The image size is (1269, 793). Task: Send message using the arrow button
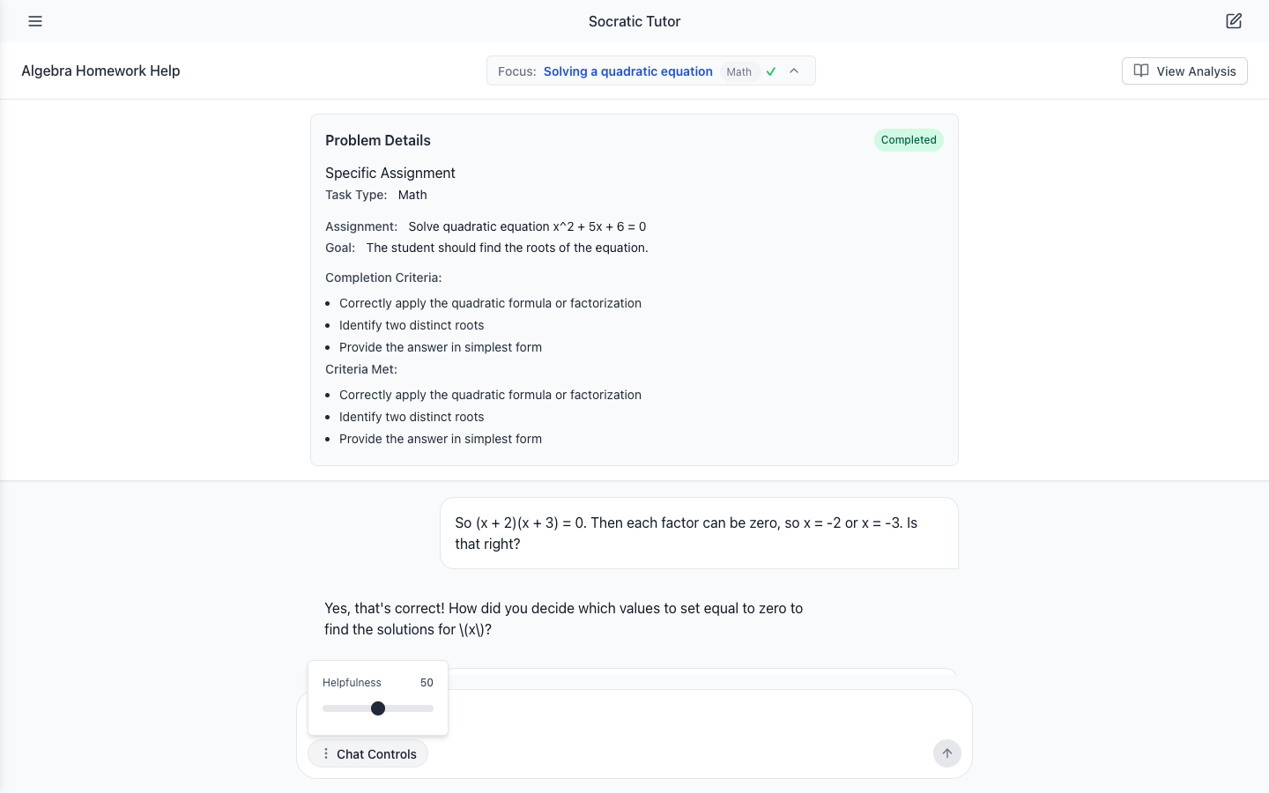point(947,753)
